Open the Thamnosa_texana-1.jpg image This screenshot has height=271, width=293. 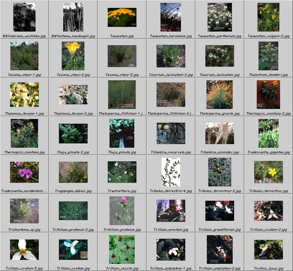click(x=24, y=95)
